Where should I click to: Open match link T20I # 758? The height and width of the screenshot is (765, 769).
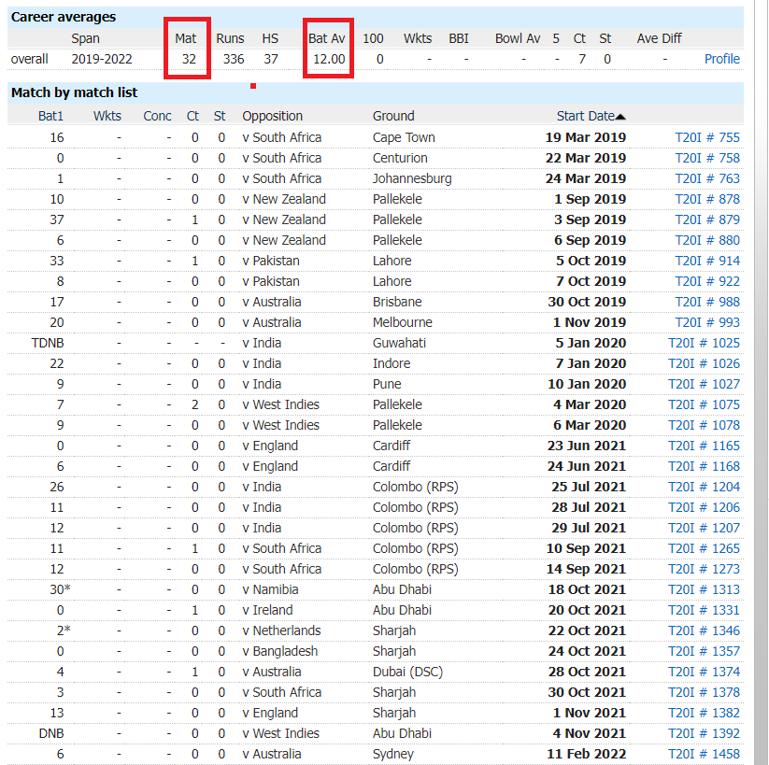tap(707, 158)
